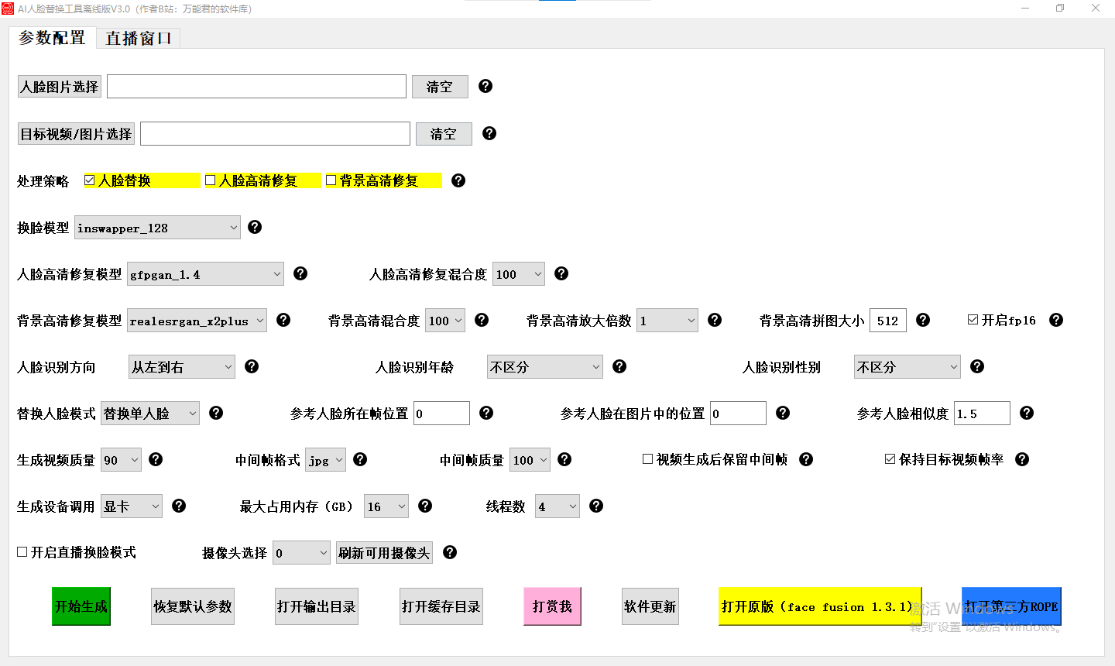The width and height of the screenshot is (1115, 666).
Task: Open help for 参考人脸相似度 value
Action: point(1026,413)
